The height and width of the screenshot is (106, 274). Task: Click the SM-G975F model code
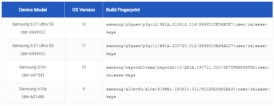click(33, 75)
